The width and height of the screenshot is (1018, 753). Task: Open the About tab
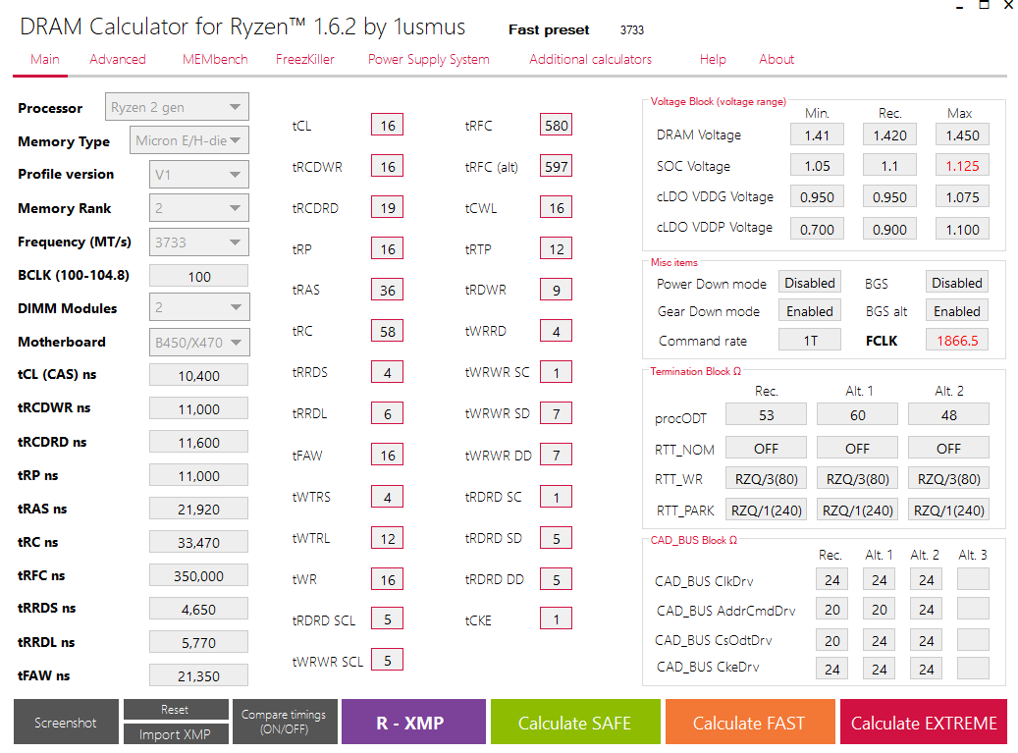point(777,59)
